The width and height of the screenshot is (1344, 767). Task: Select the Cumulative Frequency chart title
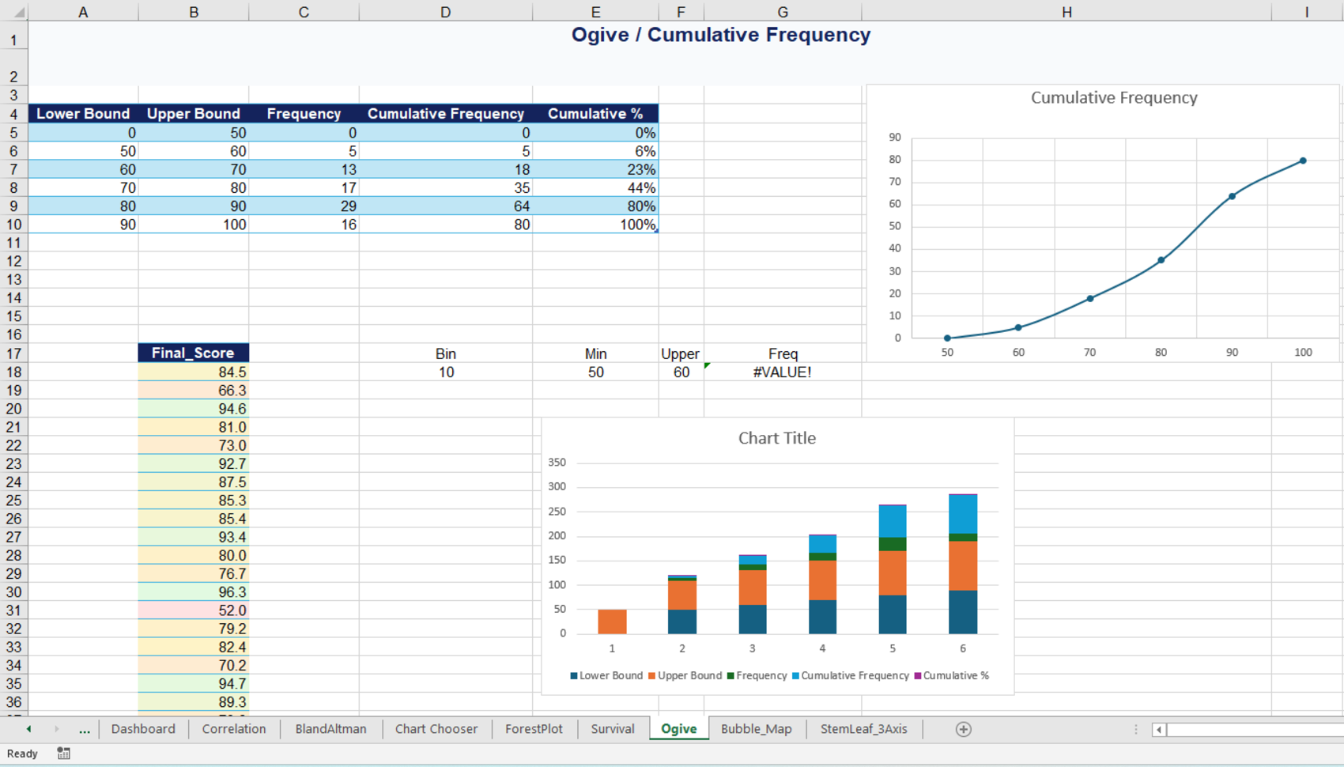tap(1114, 97)
